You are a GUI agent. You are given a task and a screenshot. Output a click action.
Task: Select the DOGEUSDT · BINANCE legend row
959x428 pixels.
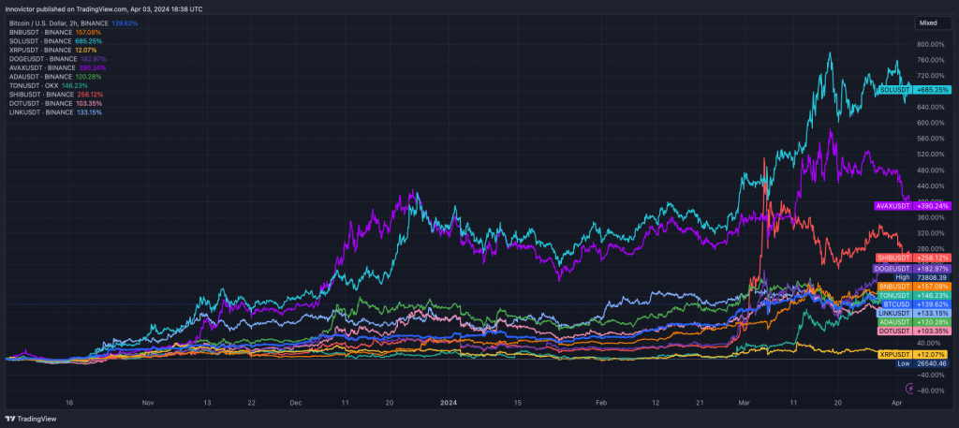coord(59,59)
